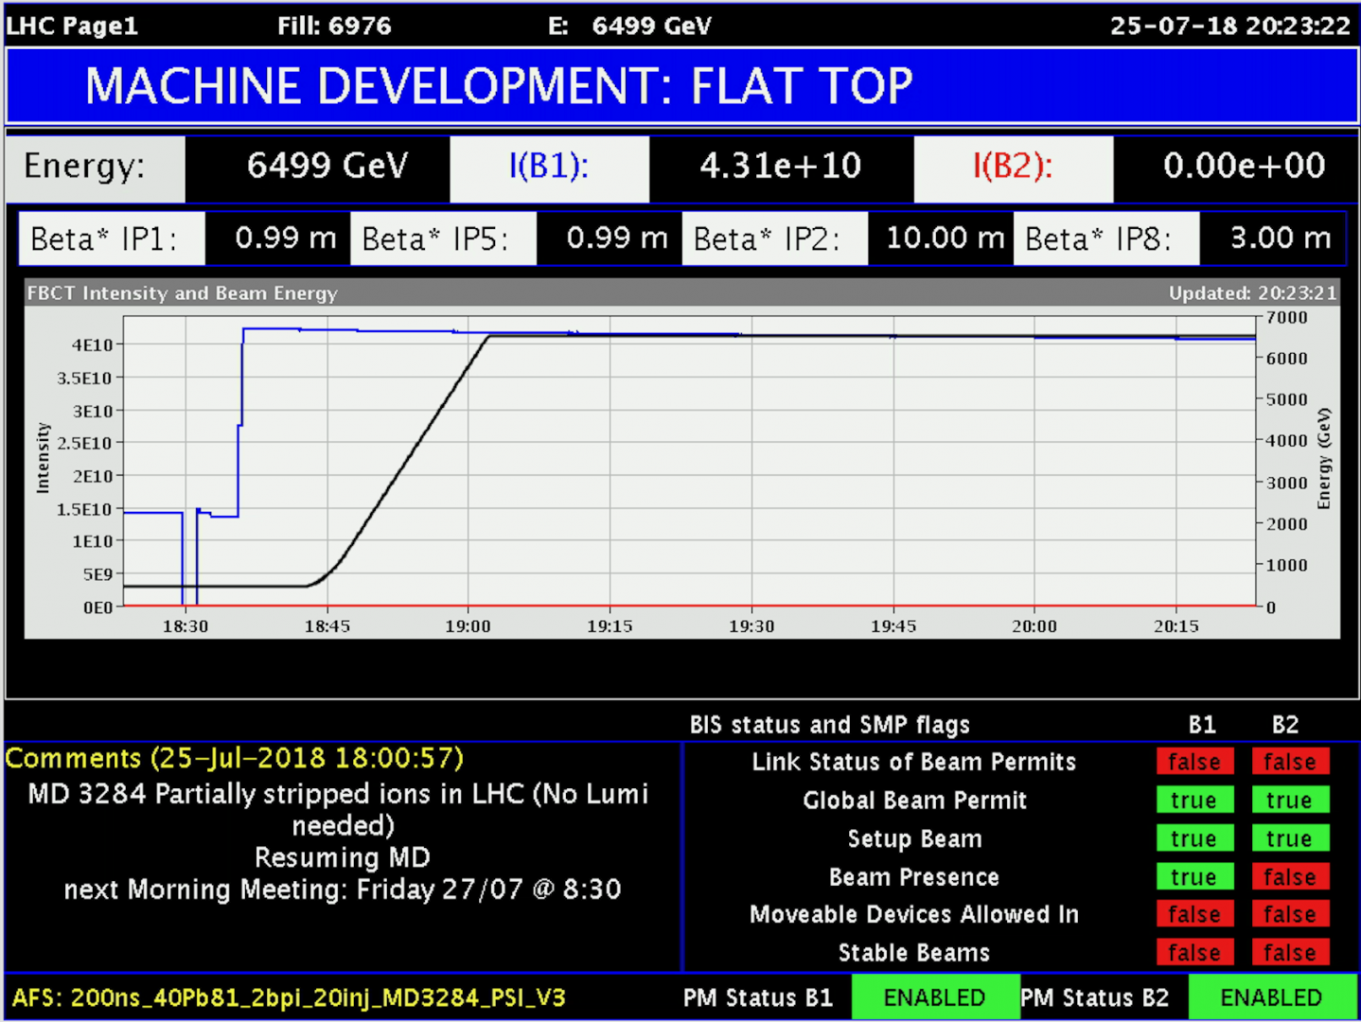Click B1 Moveable Devices false indicator

tap(1194, 914)
